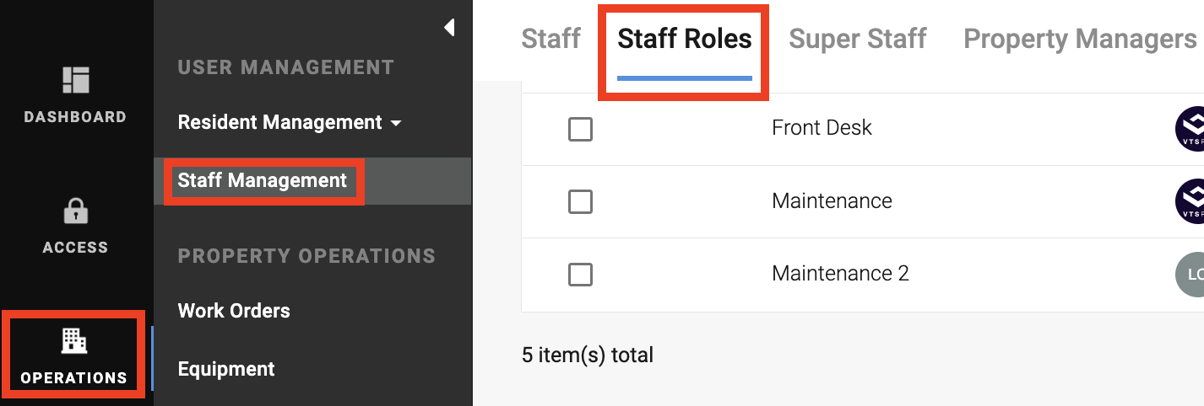Click the Access padlock icon
The width and height of the screenshot is (1204, 406).
coord(75,211)
